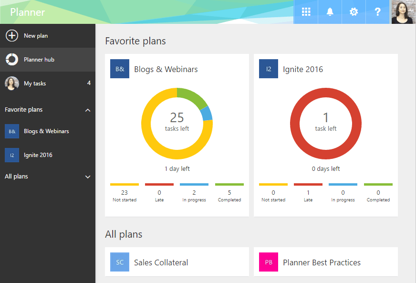Click '1 day left' text
This screenshot has width=416, height=283.
[177, 168]
